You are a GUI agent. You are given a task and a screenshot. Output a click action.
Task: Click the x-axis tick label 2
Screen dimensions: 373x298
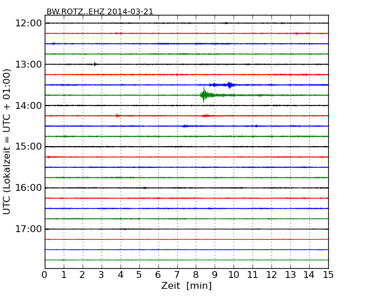click(x=82, y=275)
